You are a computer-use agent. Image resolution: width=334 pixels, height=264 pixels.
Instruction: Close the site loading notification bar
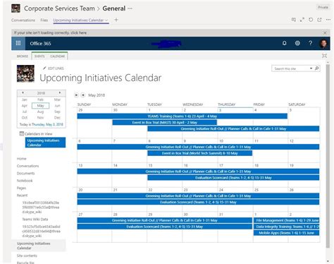[325, 32]
